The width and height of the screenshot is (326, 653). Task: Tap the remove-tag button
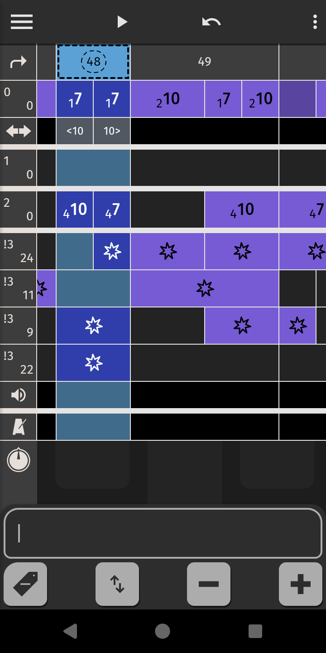pyautogui.click(x=25, y=584)
